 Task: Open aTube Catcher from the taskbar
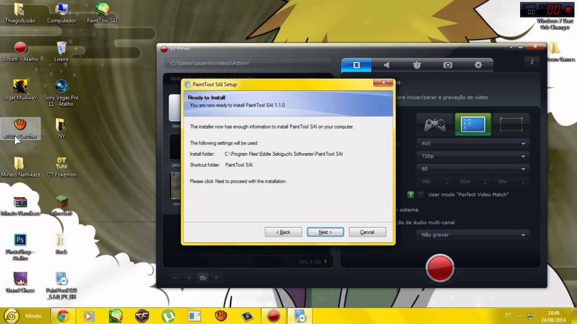click(x=220, y=316)
